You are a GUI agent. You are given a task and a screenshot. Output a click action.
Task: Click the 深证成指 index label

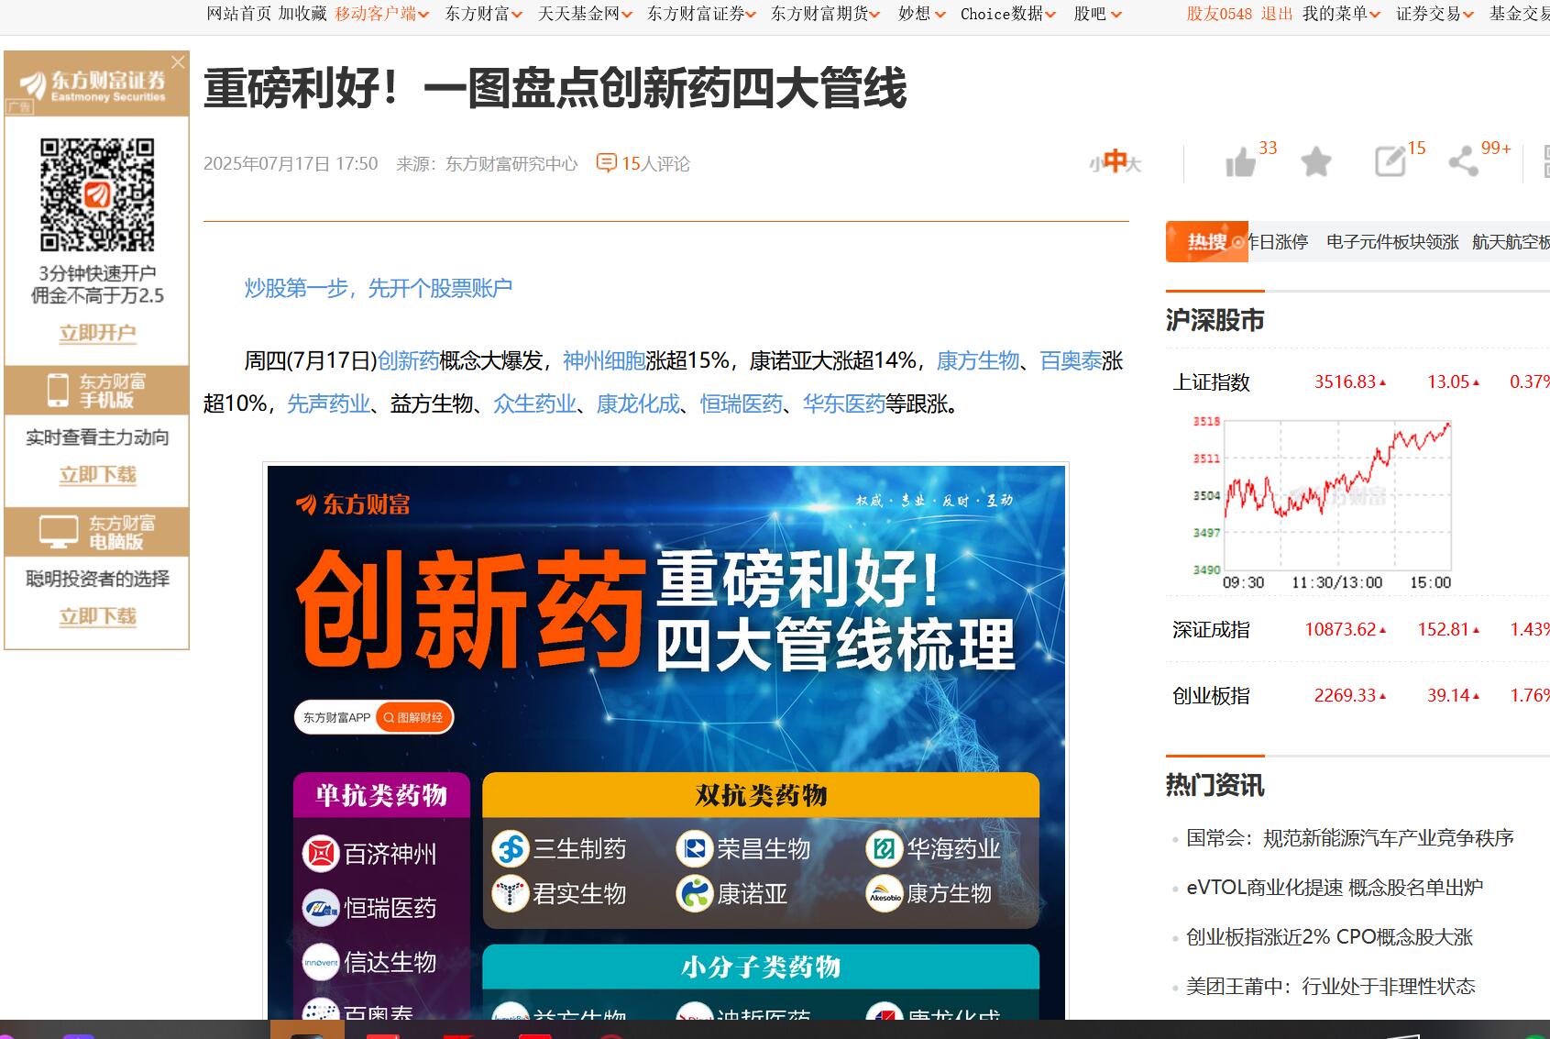[1211, 630]
